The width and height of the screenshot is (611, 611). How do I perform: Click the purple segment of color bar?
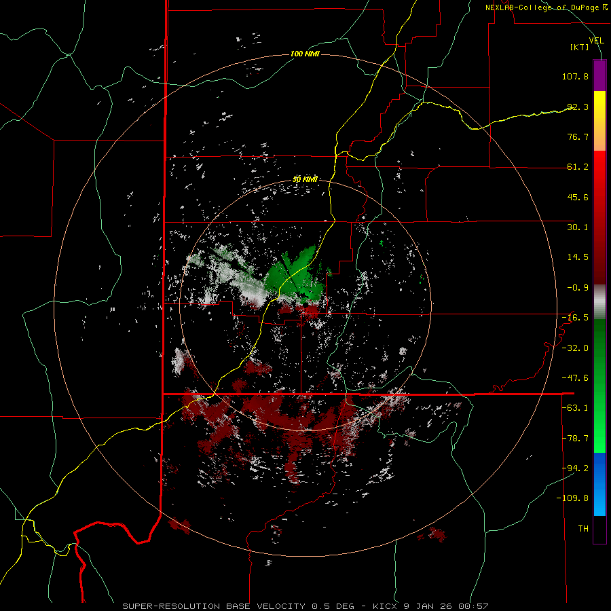[x=599, y=75]
